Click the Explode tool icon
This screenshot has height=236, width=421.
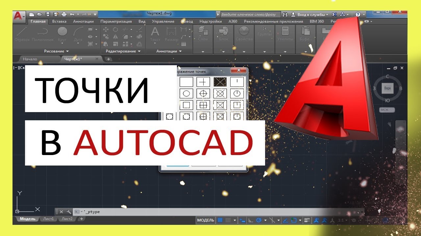click(x=139, y=37)
